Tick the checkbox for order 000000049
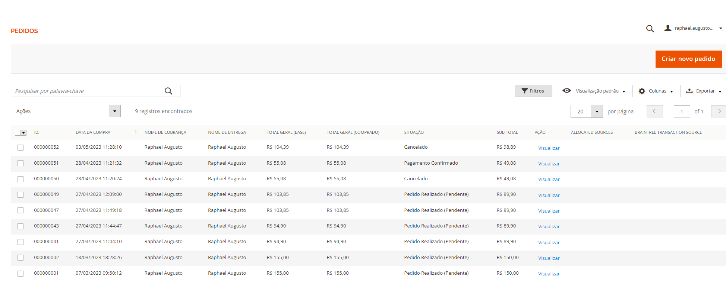Image resolution: width=726 pixels, height=284 pixels. pyautogui.click(x=20, y=195)
